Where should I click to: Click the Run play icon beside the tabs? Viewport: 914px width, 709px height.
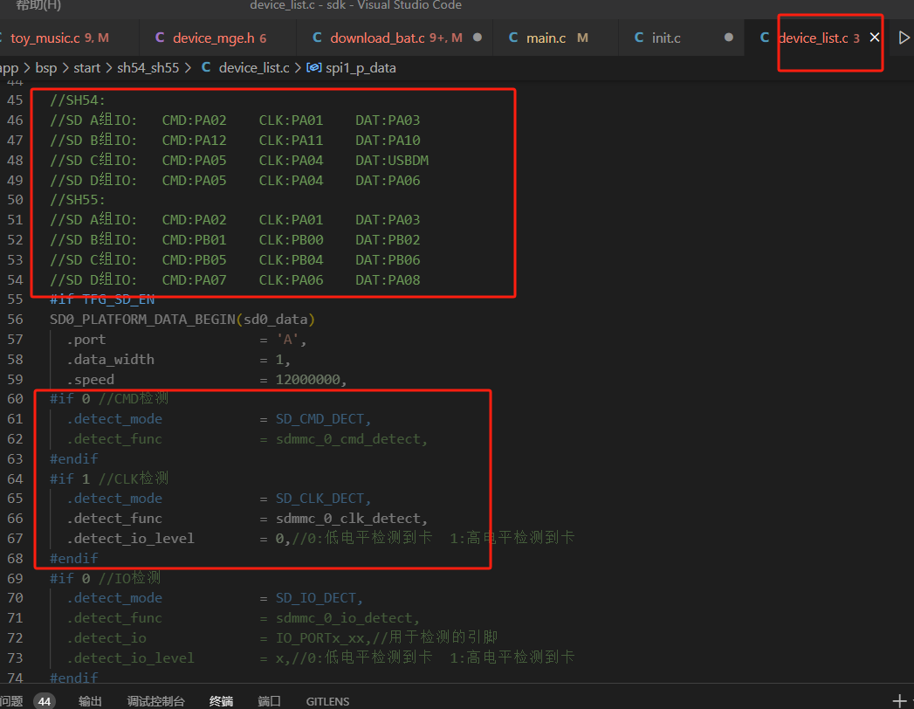pos(904,38)
